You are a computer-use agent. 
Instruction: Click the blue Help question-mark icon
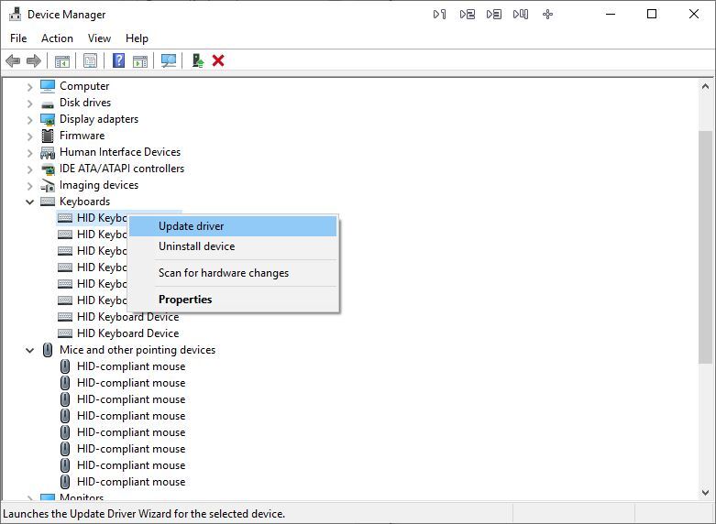pyautogui.click(x=119, y=60)
